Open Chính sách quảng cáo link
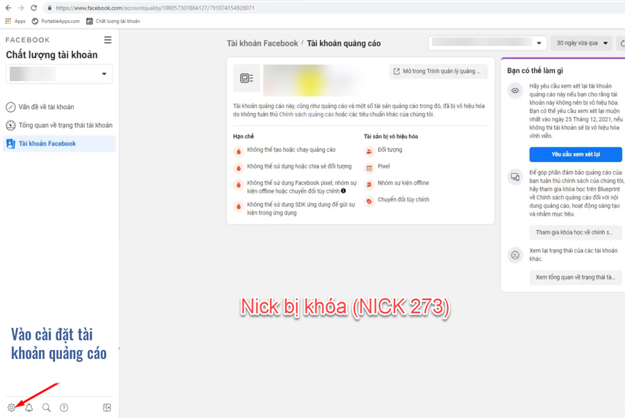The width and height of the screenshot is (625, 418). (x=306, y=114)
